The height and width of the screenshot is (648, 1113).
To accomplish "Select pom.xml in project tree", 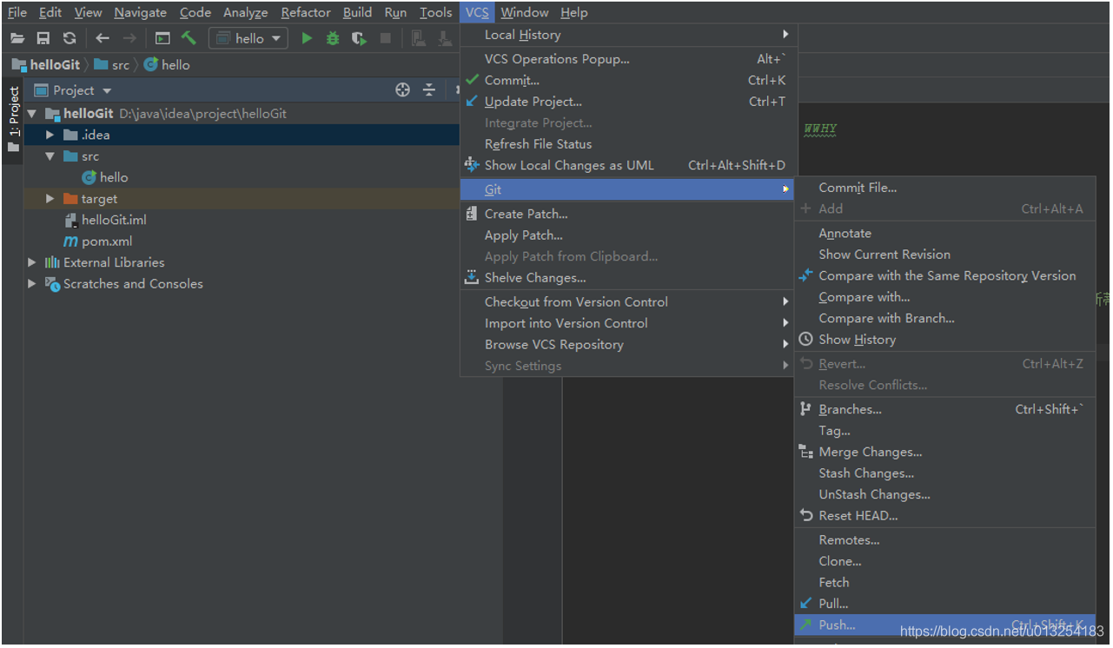I will pyautogui.click(x=107, y=241).
